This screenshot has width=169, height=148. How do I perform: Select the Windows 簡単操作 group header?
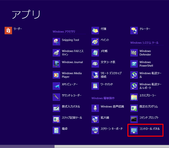pos(103,98)
